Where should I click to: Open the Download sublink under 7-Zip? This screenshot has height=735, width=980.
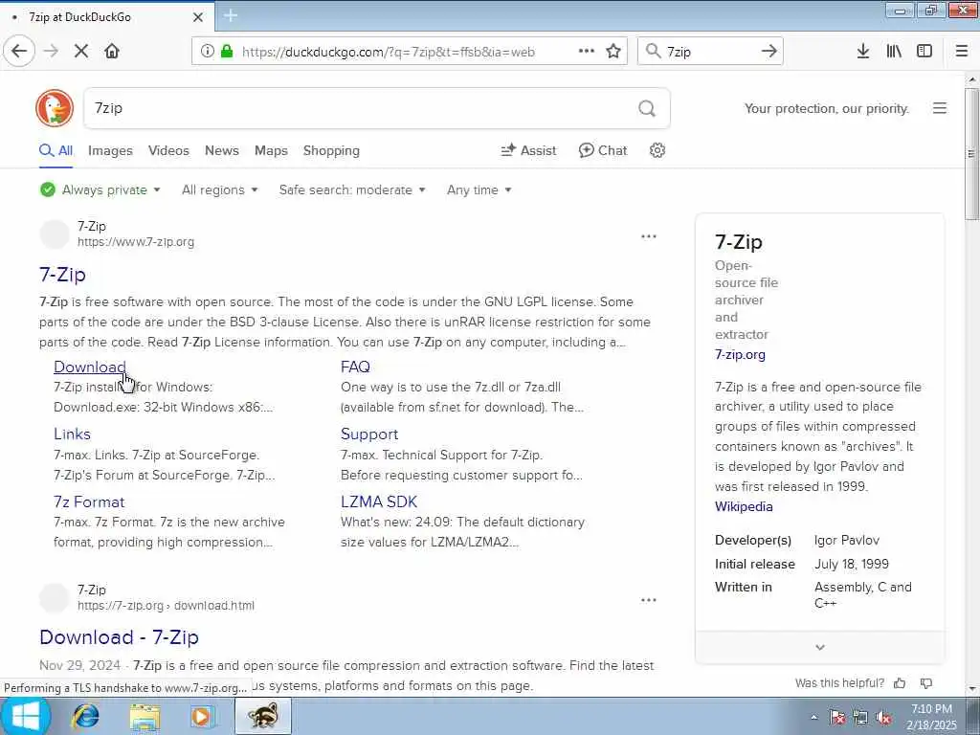click(90, 367)
